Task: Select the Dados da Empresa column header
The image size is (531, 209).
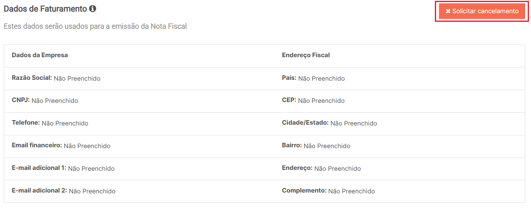Action: pyautogui.click(x=40, y=55)
